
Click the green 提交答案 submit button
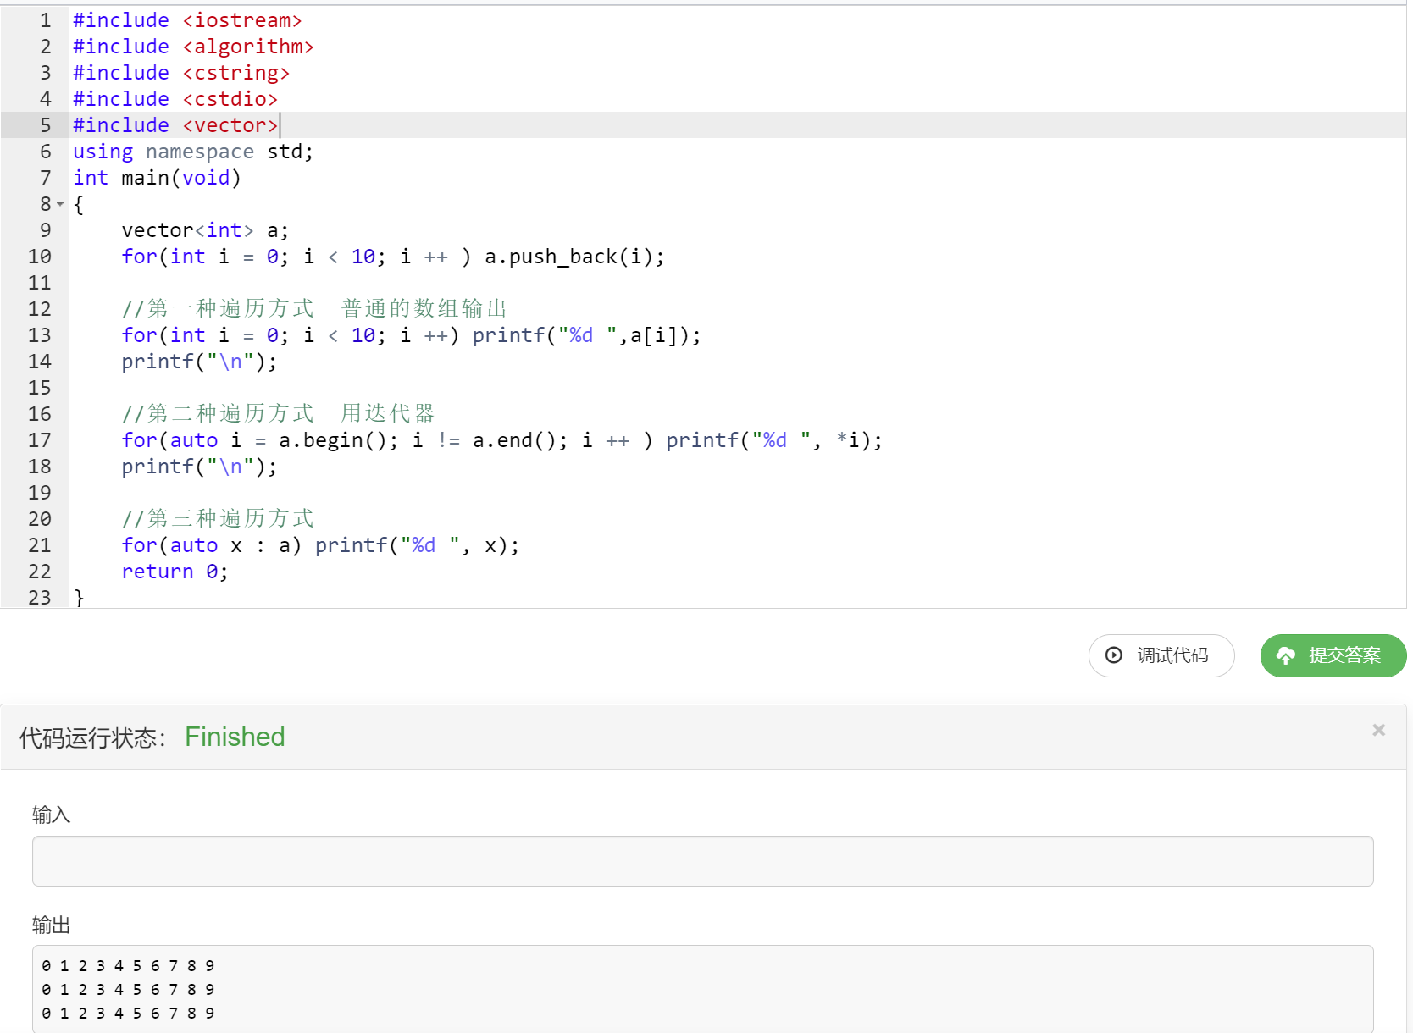pyautogui.click(x=1333, y=655)
